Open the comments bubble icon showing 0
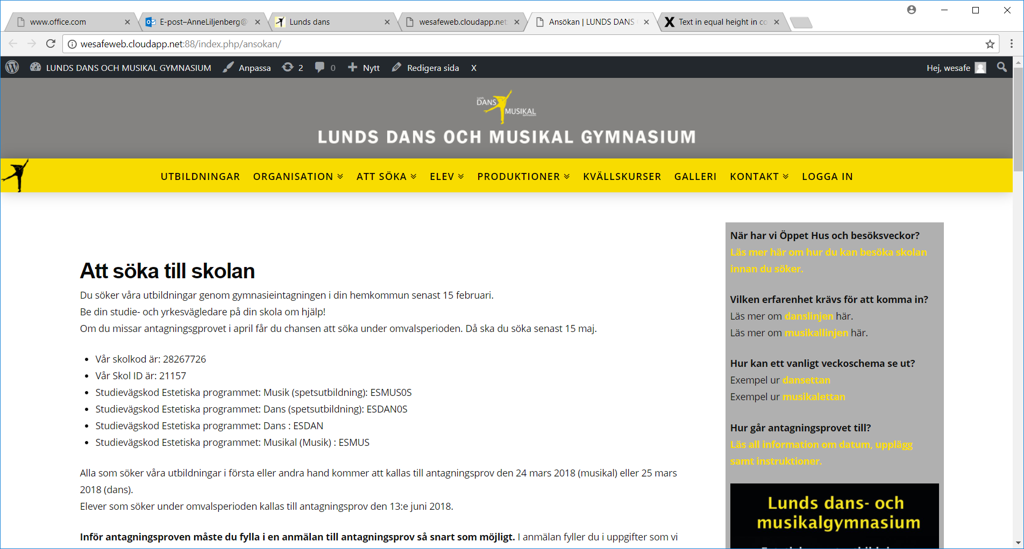Viewport: 1024px width, 549px height. (325, 67)
